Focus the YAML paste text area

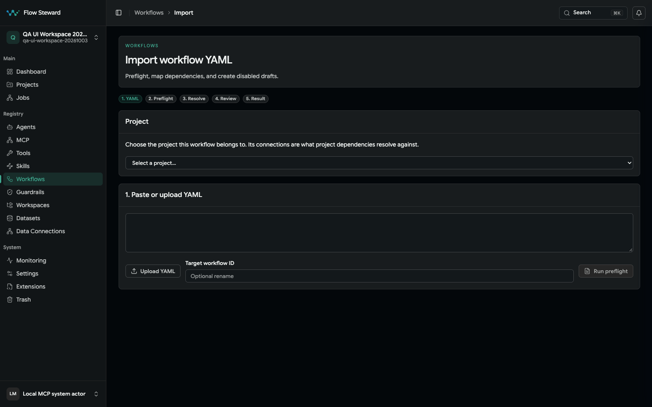coord(379,233)
